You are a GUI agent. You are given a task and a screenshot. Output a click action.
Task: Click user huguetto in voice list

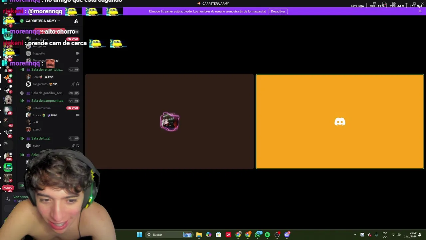[x=39, y=53]
